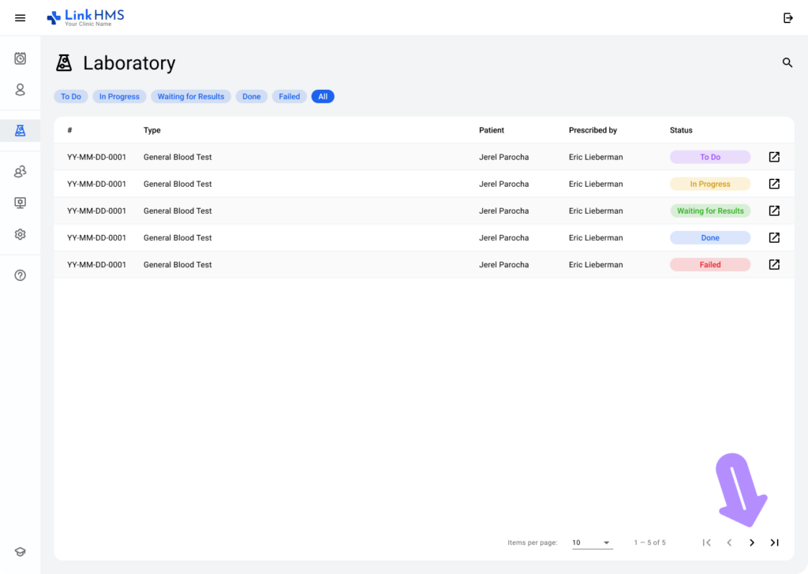Image resolution: width=808 pixels, height=574 pixels.
Task: Open the appointments calendar sidebar icon
Action: 20,58
